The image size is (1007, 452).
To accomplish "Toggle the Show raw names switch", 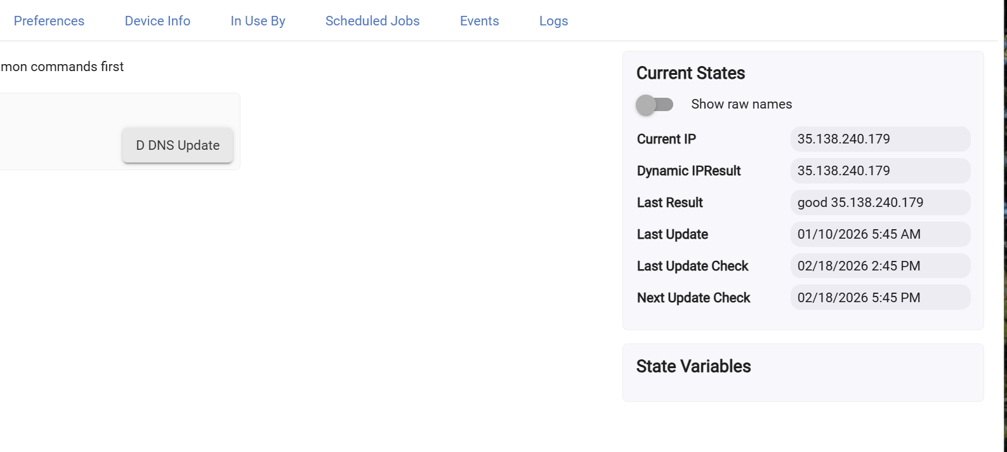I will pos(654,104).
